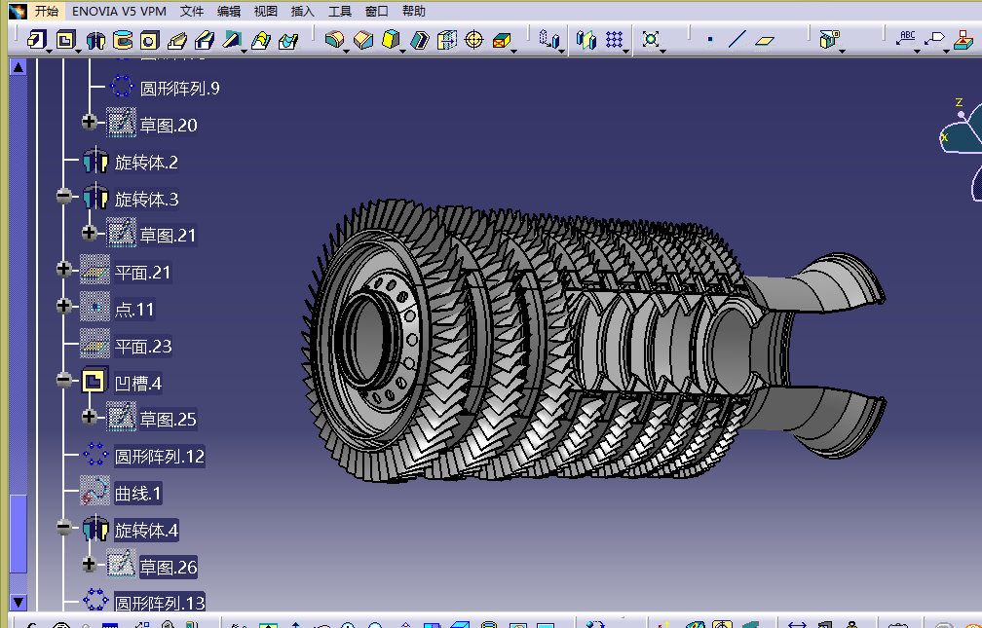Viewport: 982px width, 628px height.
Task: Select the Removed Multi-sections Solid tool
Action: pos(288,40)
